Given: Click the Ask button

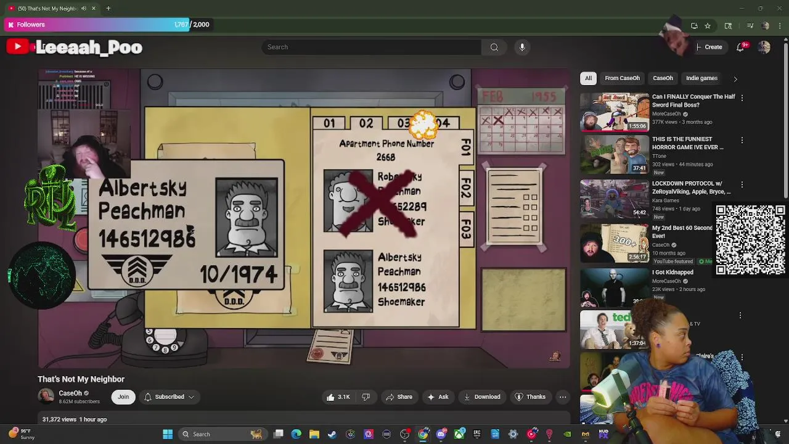Looking at the screenshot, I should [438, 397].
